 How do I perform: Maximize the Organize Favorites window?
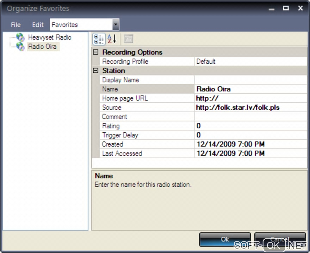(x=286, y=8)
